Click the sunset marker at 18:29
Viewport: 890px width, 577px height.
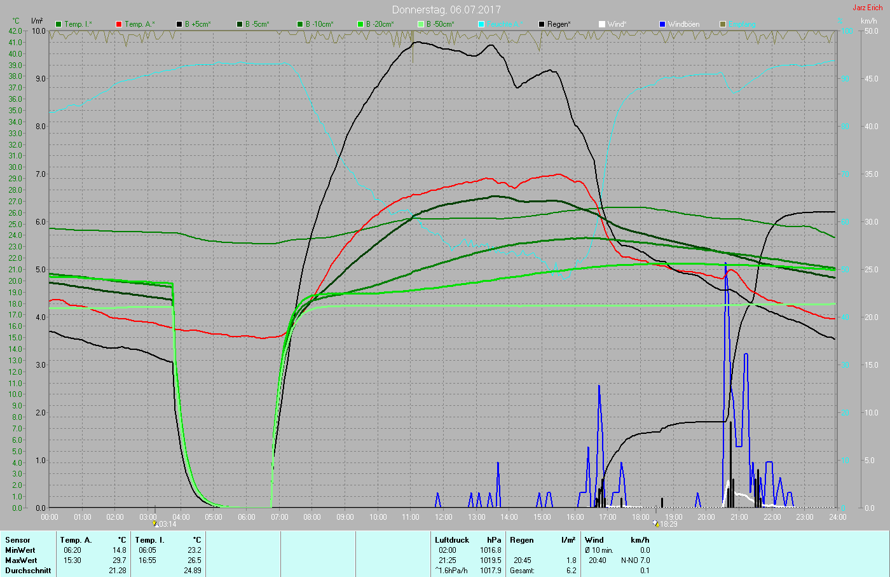click(656, 524)
